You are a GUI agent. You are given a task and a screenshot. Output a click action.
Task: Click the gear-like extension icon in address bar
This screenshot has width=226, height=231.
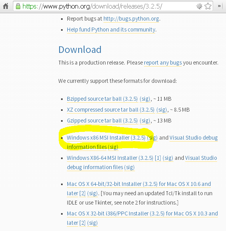199,6
